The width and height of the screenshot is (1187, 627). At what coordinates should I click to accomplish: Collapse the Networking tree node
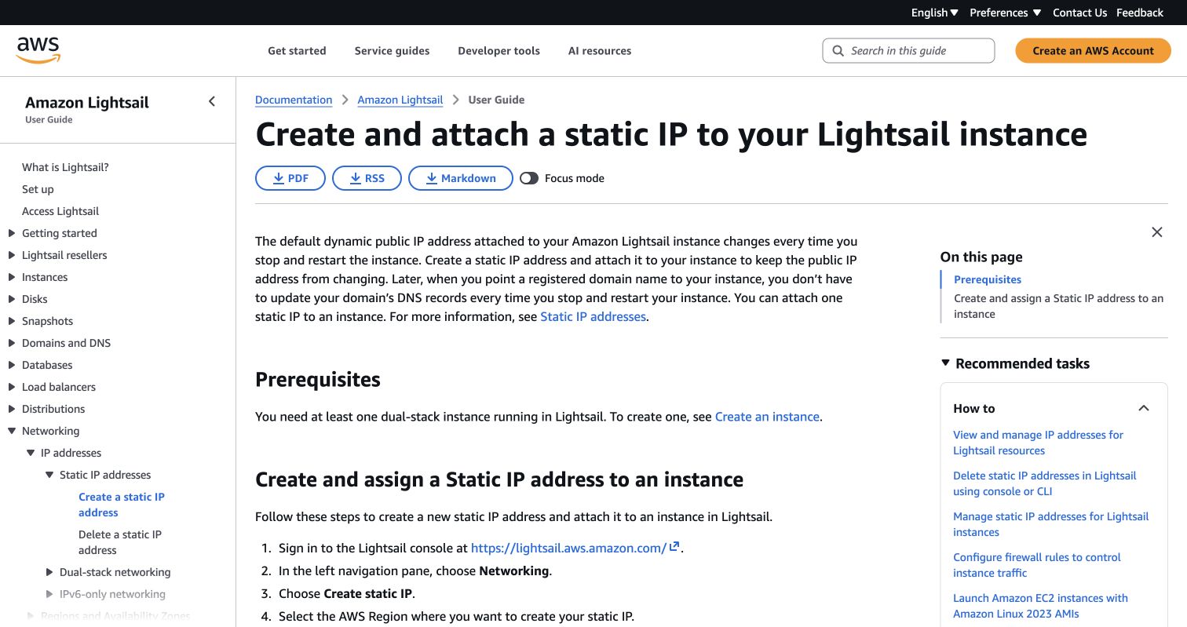pos(12,431)
